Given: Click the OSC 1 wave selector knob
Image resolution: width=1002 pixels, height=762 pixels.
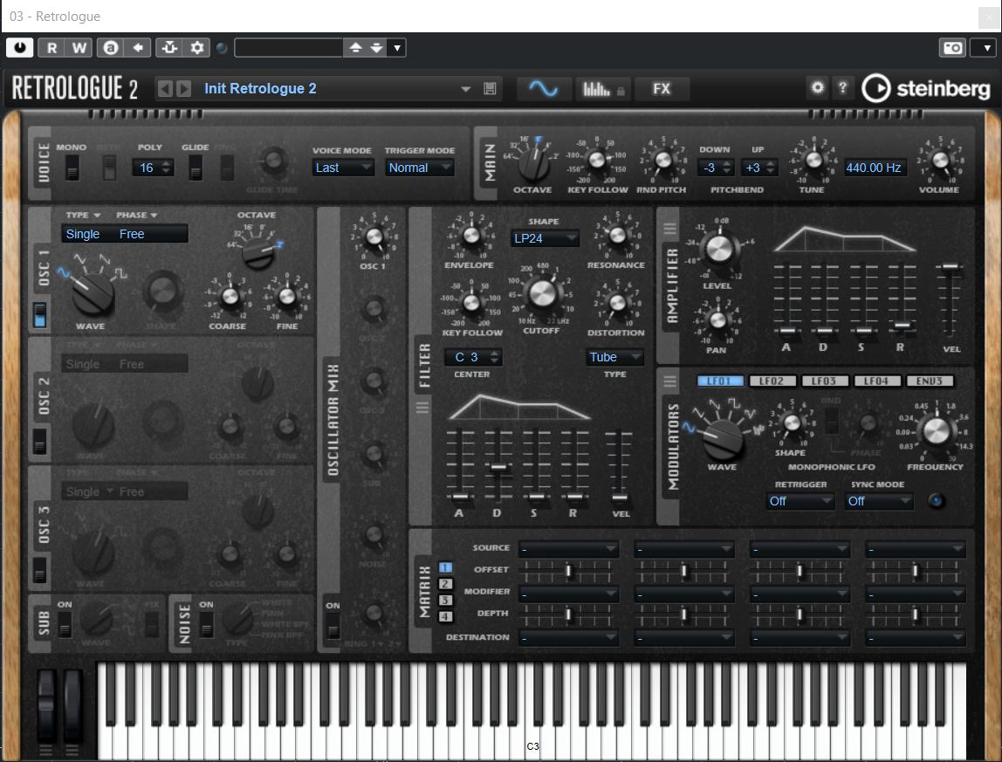Looking at the screenshot, I should click(x=93, y=293).
